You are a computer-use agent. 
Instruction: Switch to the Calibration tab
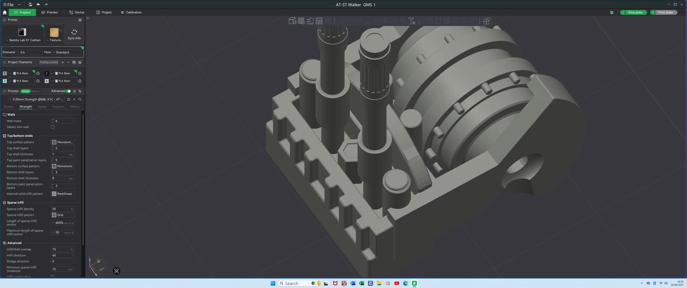[131, 13]
